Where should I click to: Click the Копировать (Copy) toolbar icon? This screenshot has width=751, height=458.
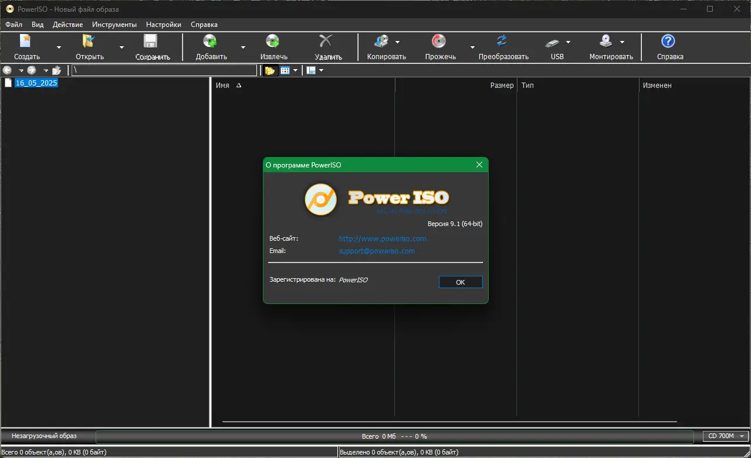(381, 42)
